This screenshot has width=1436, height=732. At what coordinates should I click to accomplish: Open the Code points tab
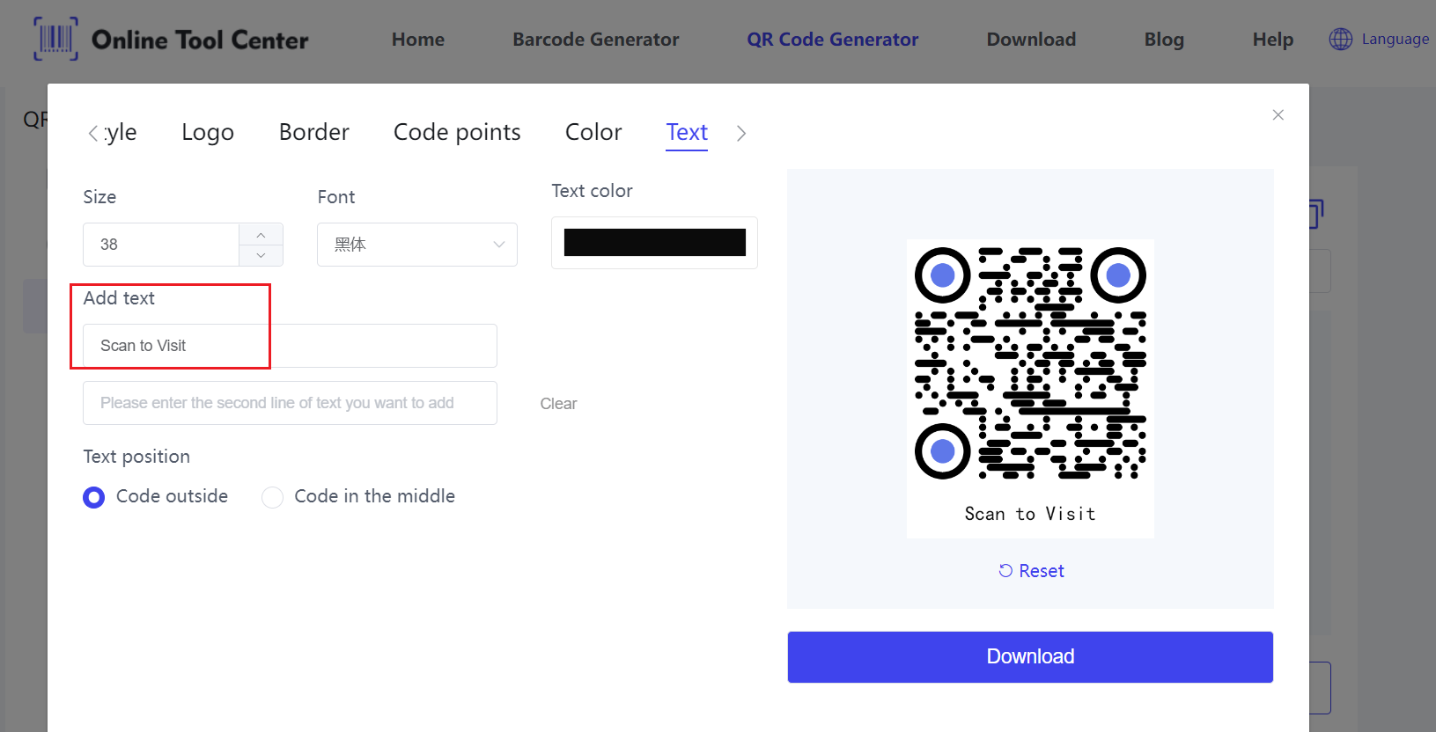457,132
